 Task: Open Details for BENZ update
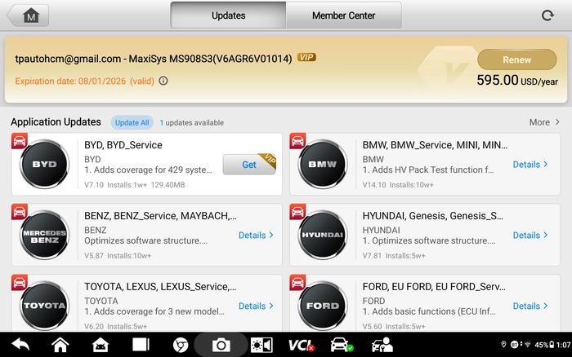click(256, 235)
